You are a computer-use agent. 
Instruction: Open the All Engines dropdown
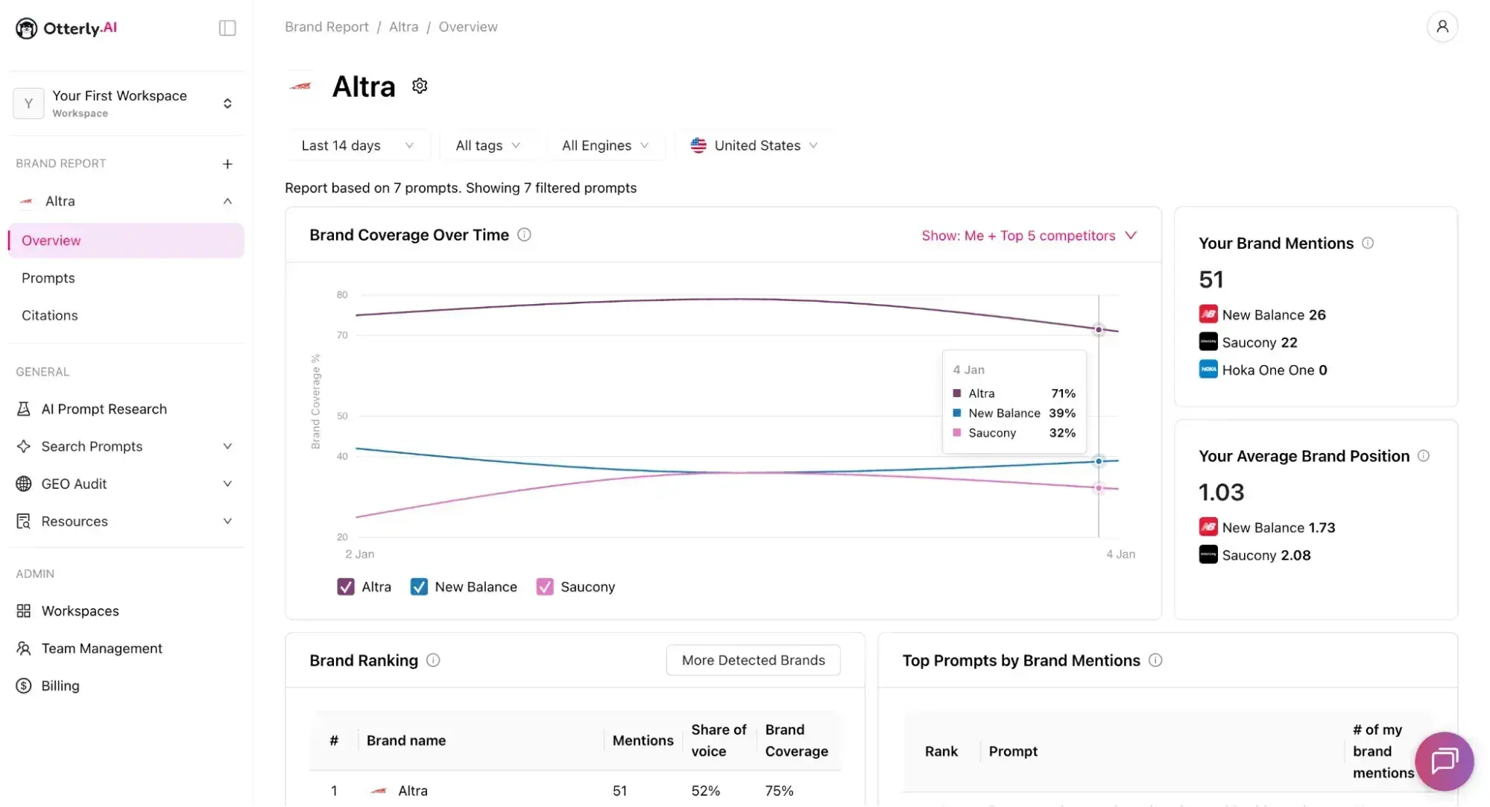point(606,145)
